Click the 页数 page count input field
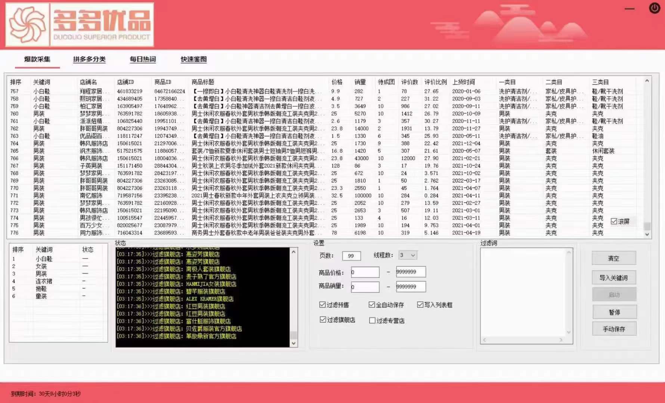This screenshot has height=403, width=665. 351,256
